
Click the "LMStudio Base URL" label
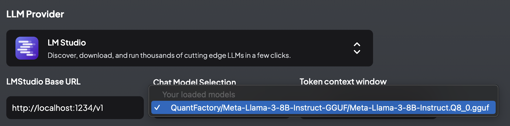pos(43,81)
